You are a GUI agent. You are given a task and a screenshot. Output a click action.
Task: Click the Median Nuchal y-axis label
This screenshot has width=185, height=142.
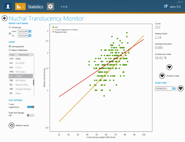point(44,78)
